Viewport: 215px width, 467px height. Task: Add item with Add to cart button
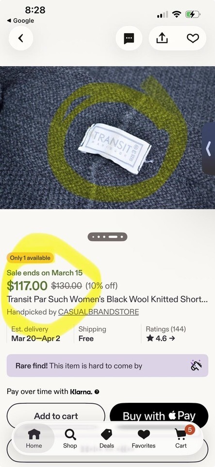56,415
